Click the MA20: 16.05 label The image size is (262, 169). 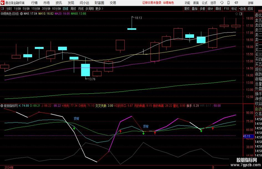[62, 14]
